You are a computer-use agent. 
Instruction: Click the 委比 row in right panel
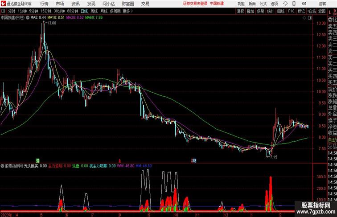coord(332,20)
